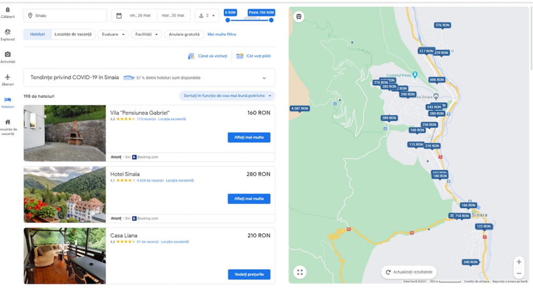Zoom out on the map
Viewport: 533px width, 288px height.
coord(518,273)
